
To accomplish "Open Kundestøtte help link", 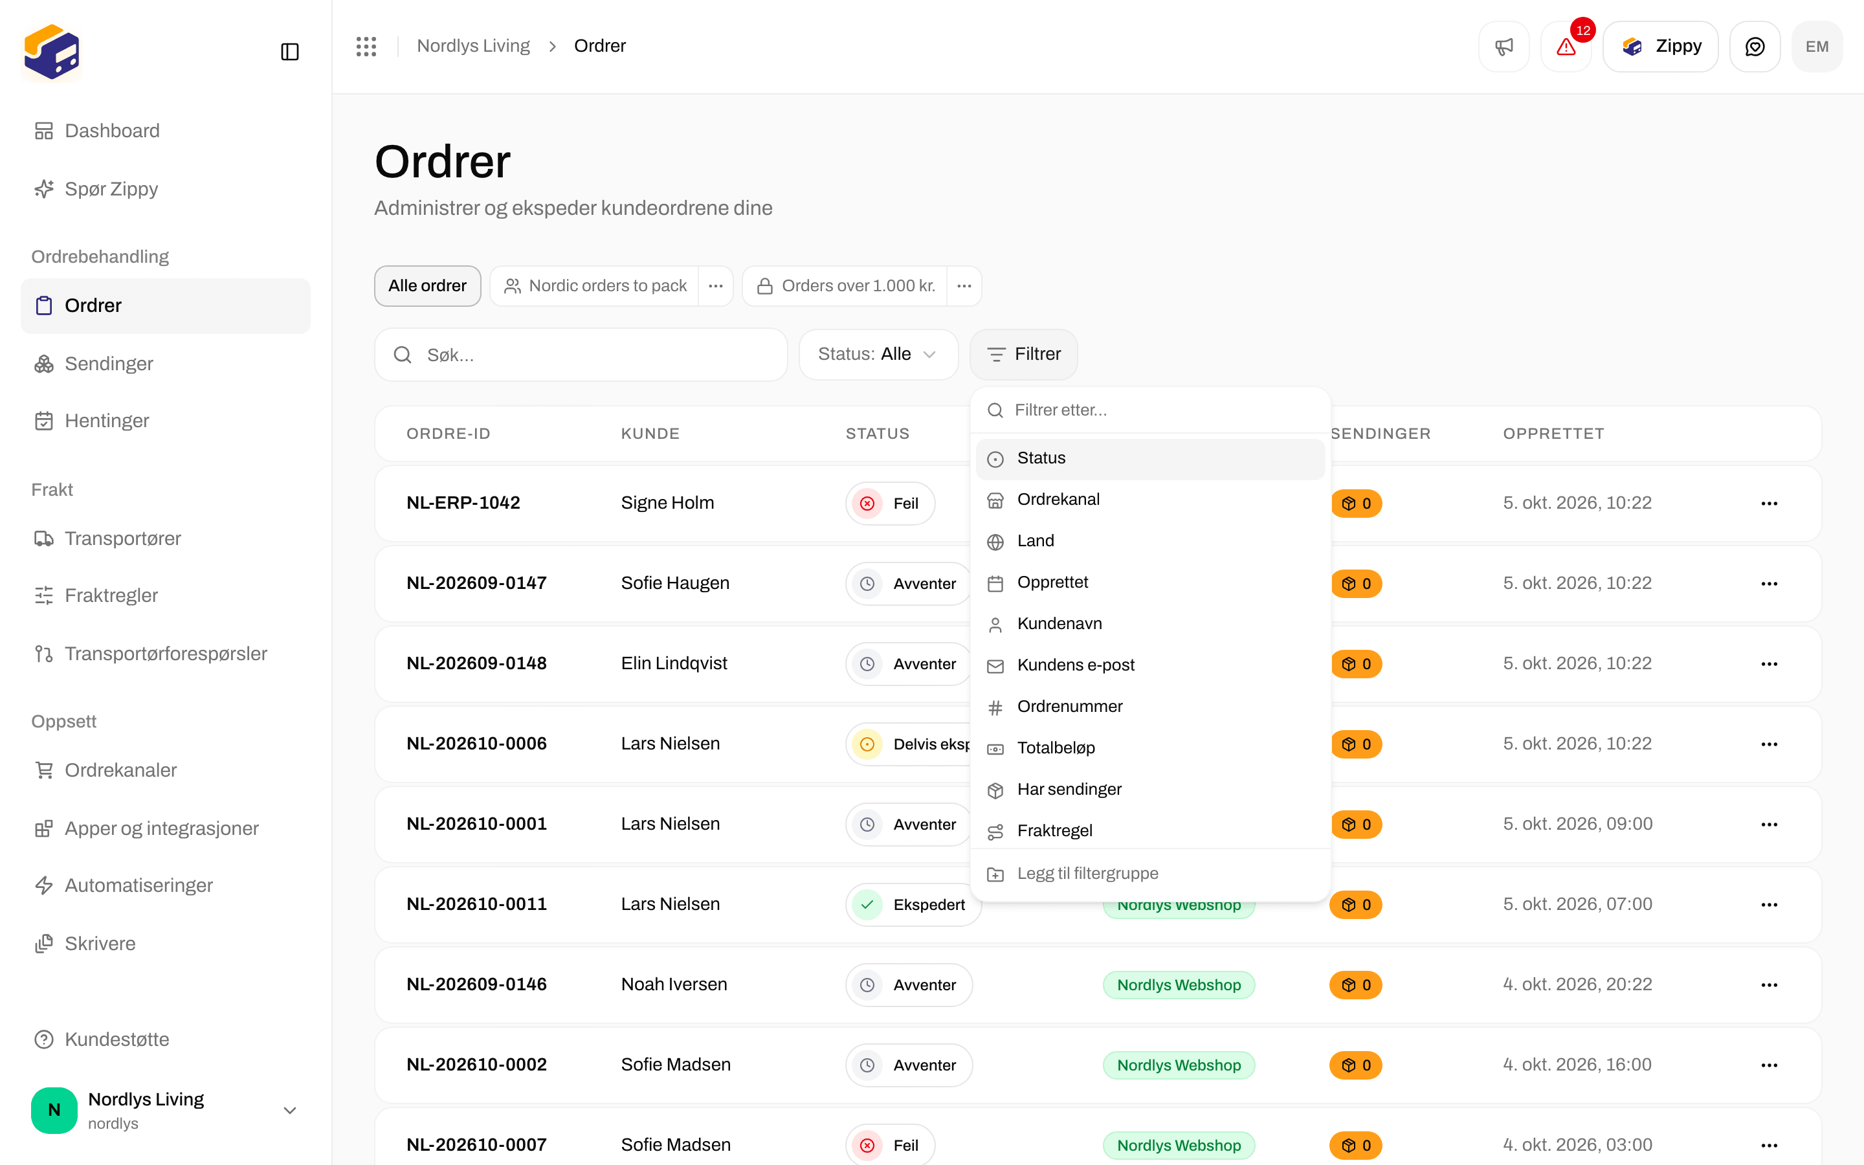I will pos(166,1039).
